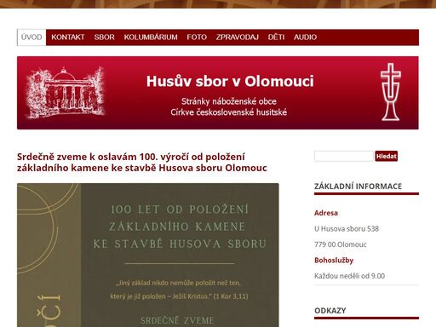Click the Husův sbor v Olomouci banner title

click(230, 81)
